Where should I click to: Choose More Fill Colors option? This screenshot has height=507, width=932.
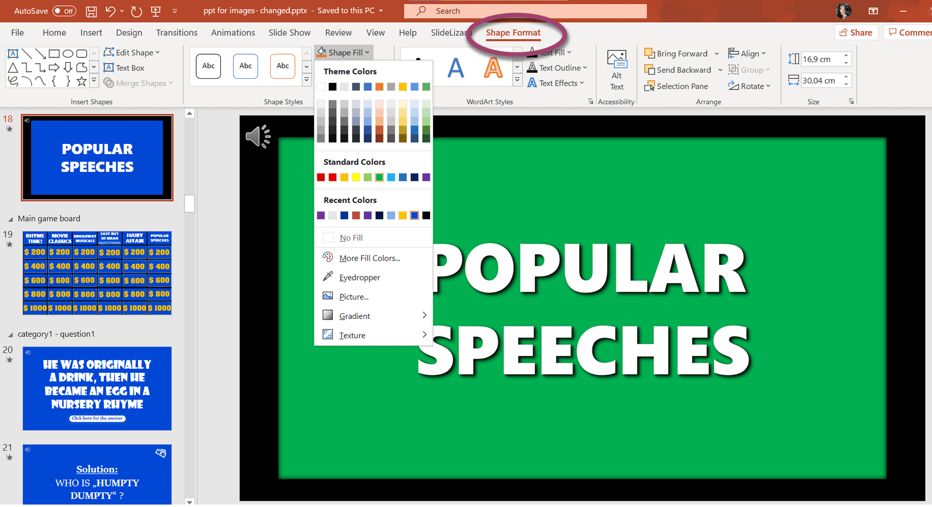369,258
